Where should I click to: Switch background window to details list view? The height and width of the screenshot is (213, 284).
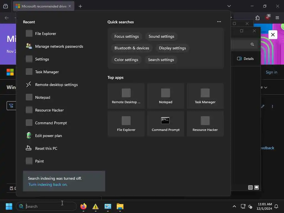pos(250,187)
